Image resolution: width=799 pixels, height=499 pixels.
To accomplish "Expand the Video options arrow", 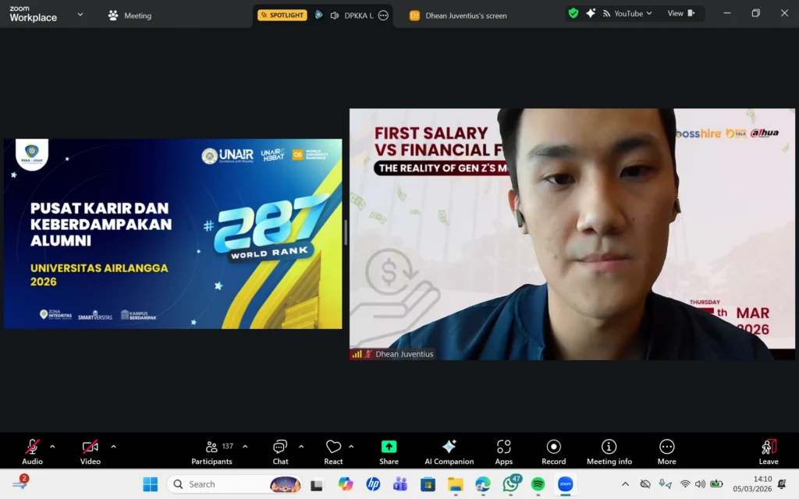I will (x=113, y=447).
